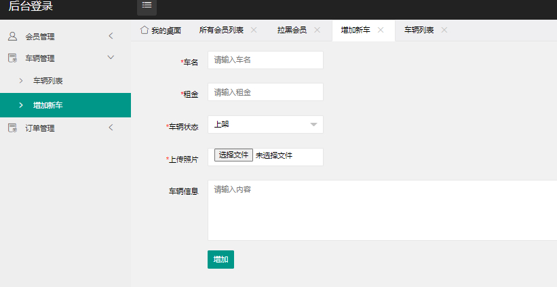Close the 车辆列表 tab
The image size is (557, 287).
pyautogui.click(x=444, y=30)
